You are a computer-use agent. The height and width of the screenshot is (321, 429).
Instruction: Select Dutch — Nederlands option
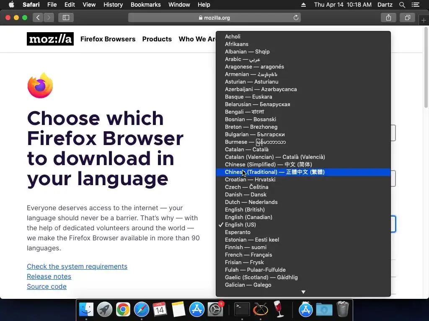pos(303,202)
